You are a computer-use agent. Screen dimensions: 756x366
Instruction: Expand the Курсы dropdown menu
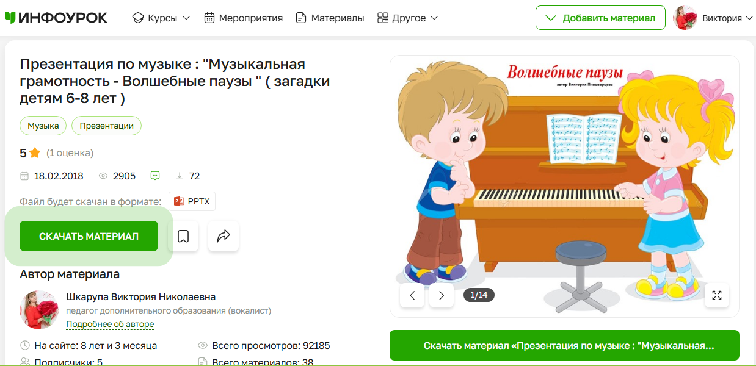click(x=161, y=18)
